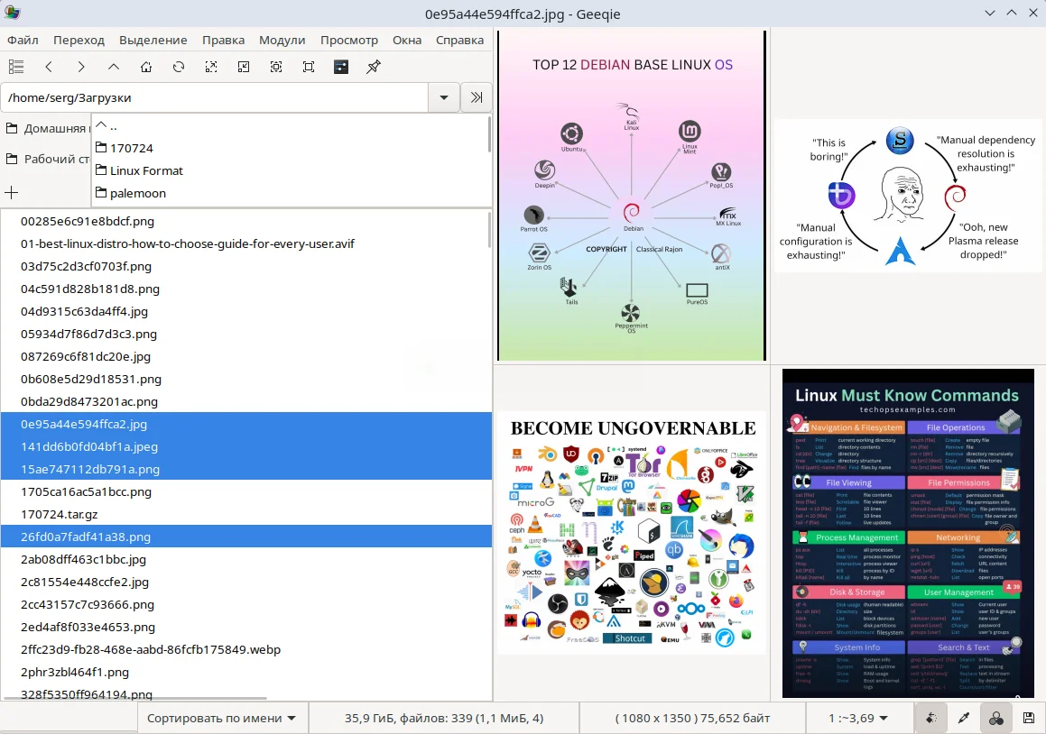Click the file list vertical scrollbar

(489, 230)
